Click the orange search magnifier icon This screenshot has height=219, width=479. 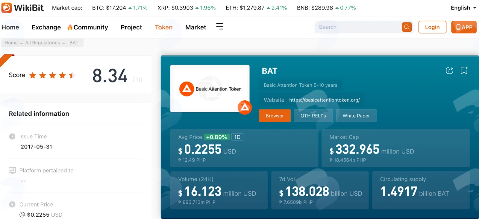(x=407, y=27)
